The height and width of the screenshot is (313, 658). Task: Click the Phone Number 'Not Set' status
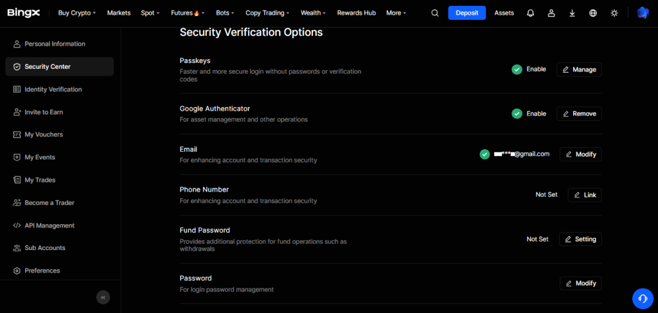pyautogui.click(x=546, y=195)
